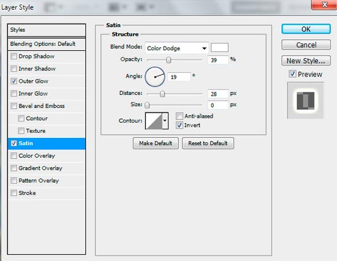Viewport: 337px width, 261px height.
Task: Click the Opacity slider handle
Action: 168,60
